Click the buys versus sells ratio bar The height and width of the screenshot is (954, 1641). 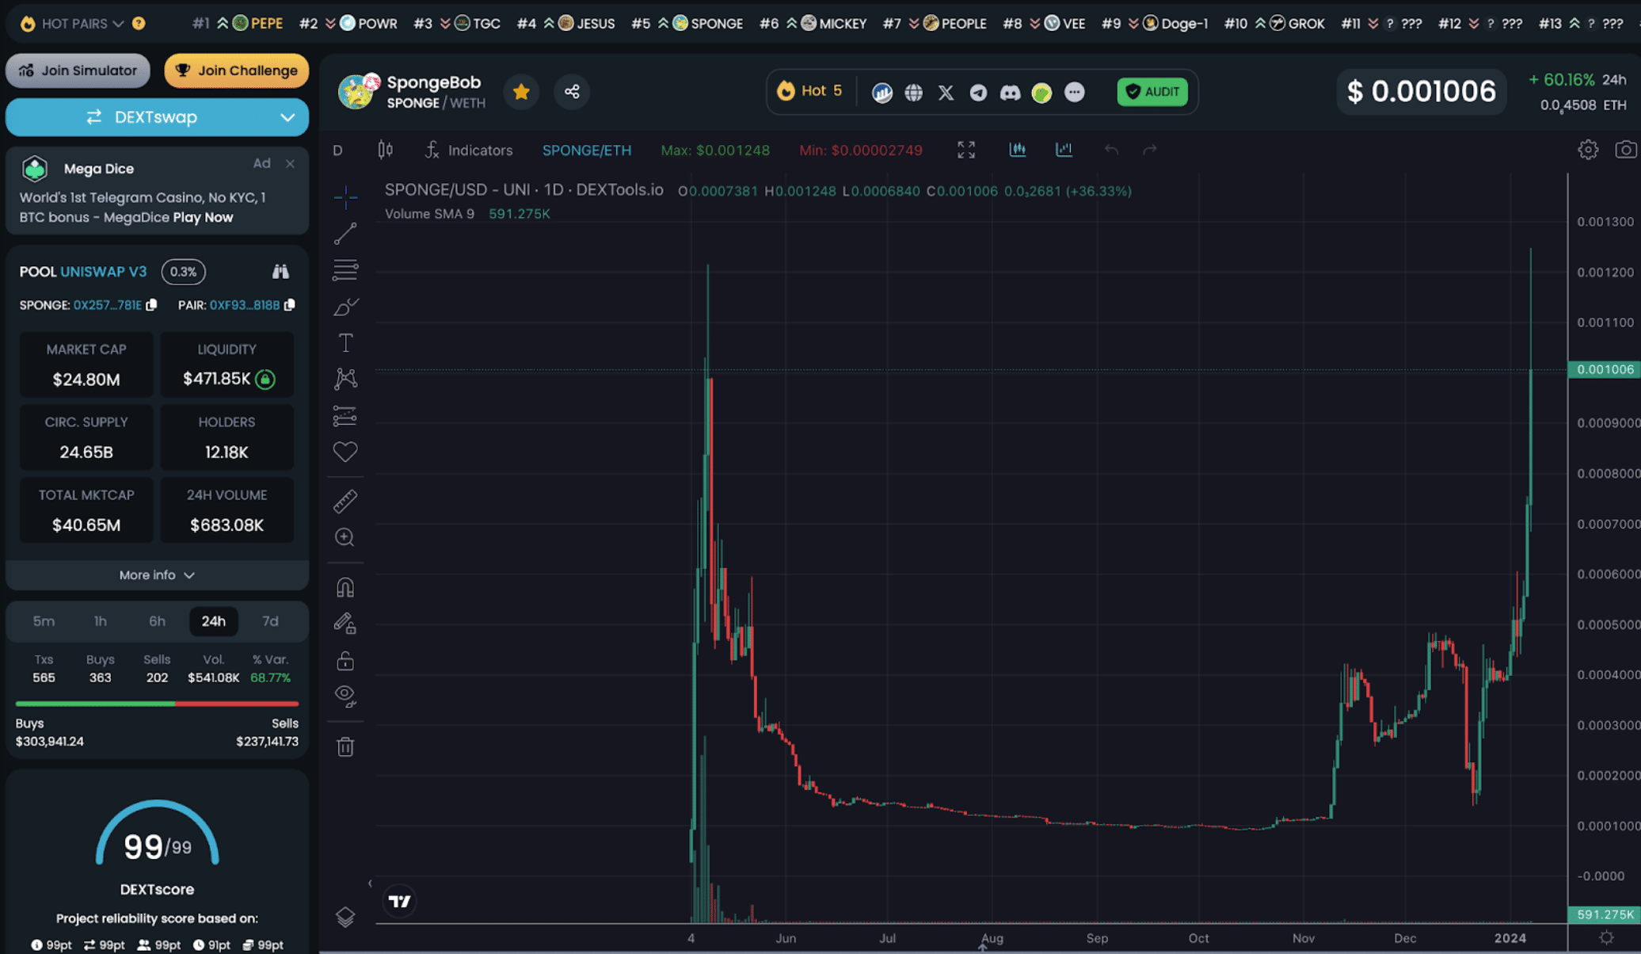(x=157, y=704)
